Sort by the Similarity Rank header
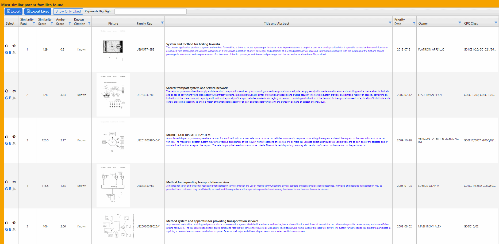Screen dimensions: 499x244 [27, 22]
